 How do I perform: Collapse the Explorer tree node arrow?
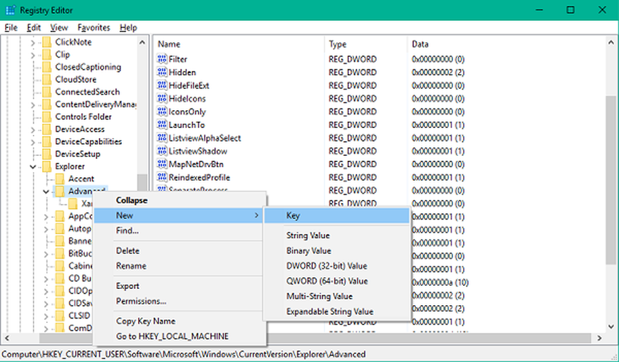(x=33, y=166)
